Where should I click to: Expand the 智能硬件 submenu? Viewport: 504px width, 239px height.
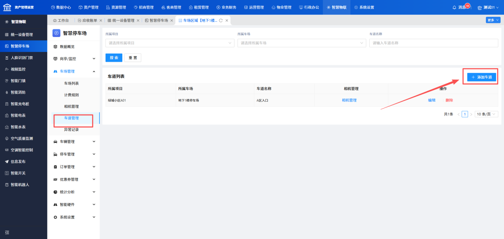click(74, 204)
